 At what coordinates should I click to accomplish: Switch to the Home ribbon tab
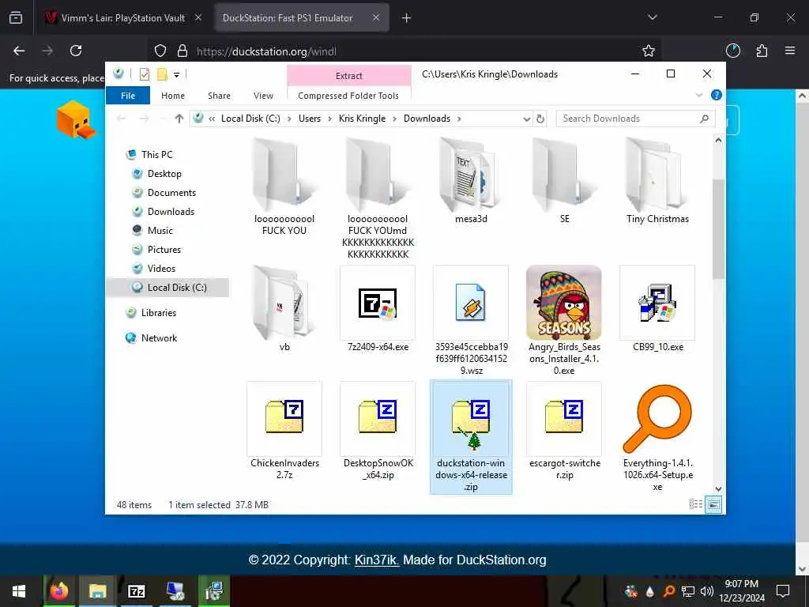pyautogui.click(x=173, y=96)
